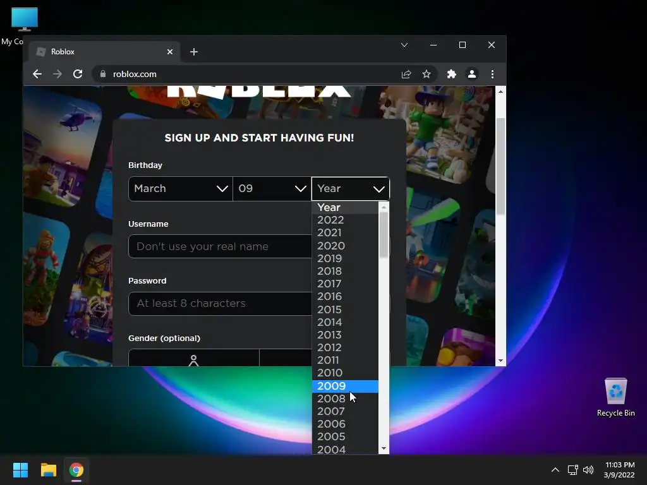This screenshot has width=647, height=485.
Task: Open Windows Start menu
Action: [20, 470]
